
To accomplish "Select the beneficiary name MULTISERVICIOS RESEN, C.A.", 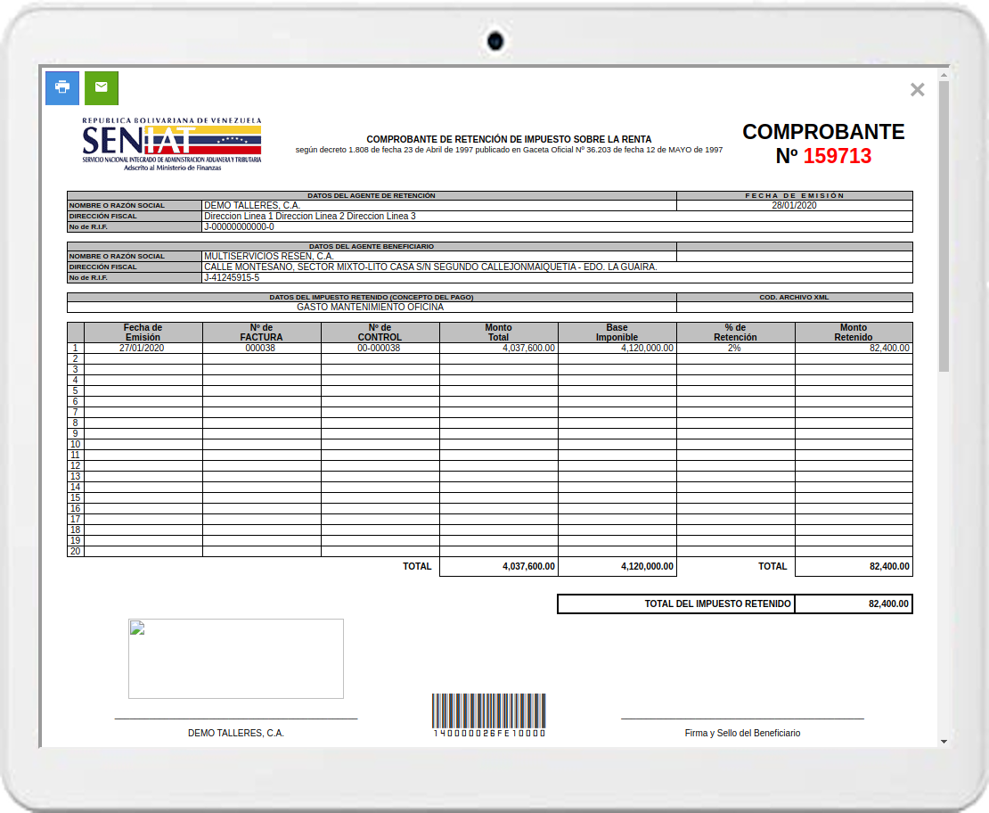I will pyautogui.click(x=269, y=256).
